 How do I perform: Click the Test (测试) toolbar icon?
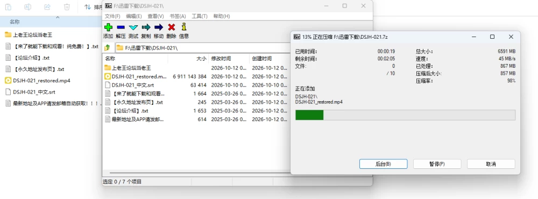(133, 27)
